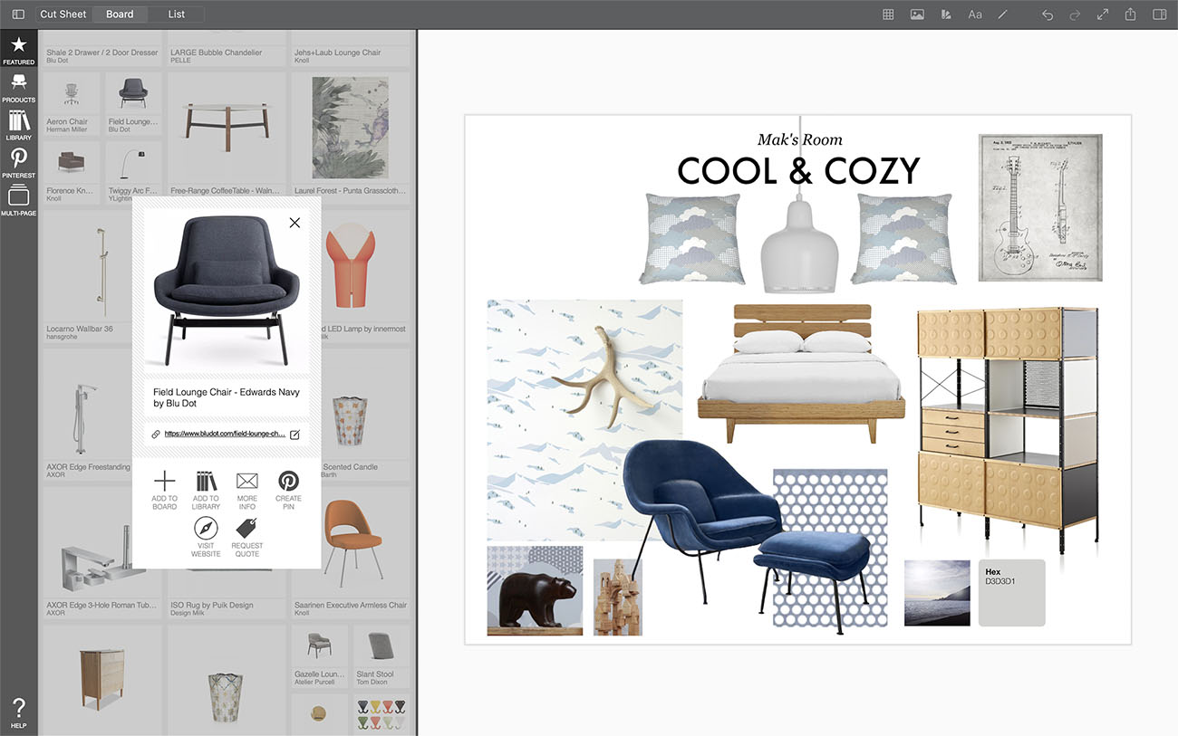Click Add to Board plus icon
This screenshot has height=736, width=1178.
(165, 481)
